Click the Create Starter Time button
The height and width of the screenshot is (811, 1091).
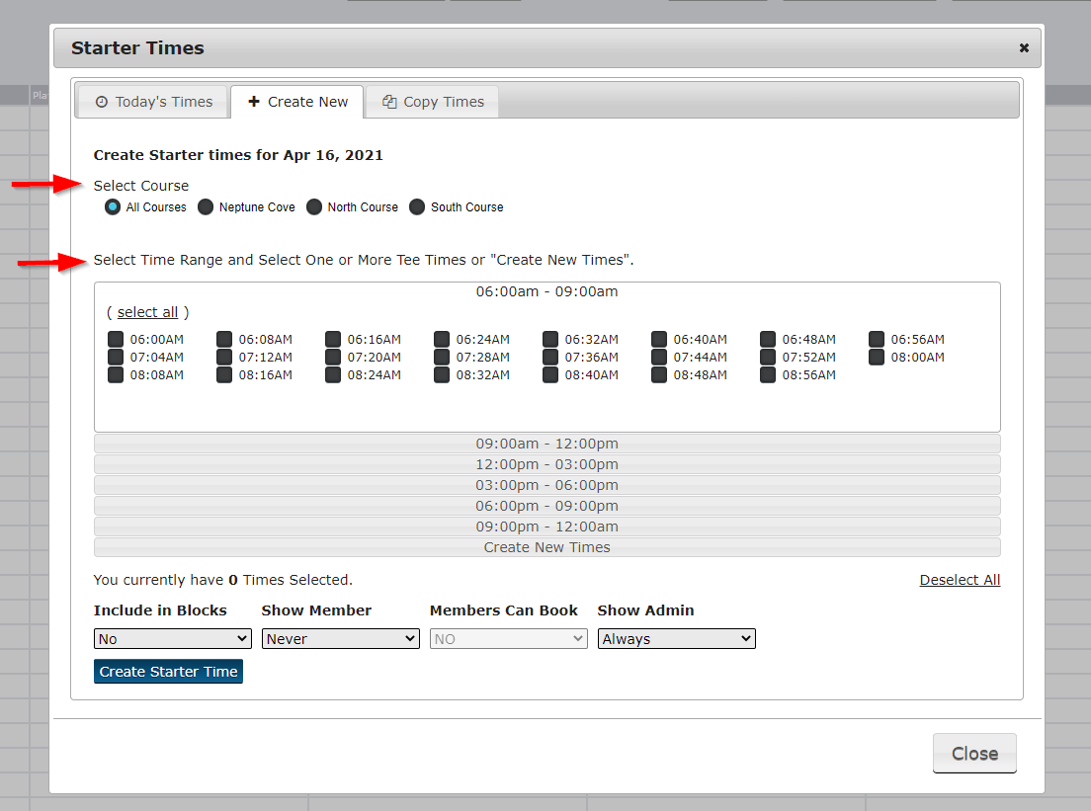(168, 671)
